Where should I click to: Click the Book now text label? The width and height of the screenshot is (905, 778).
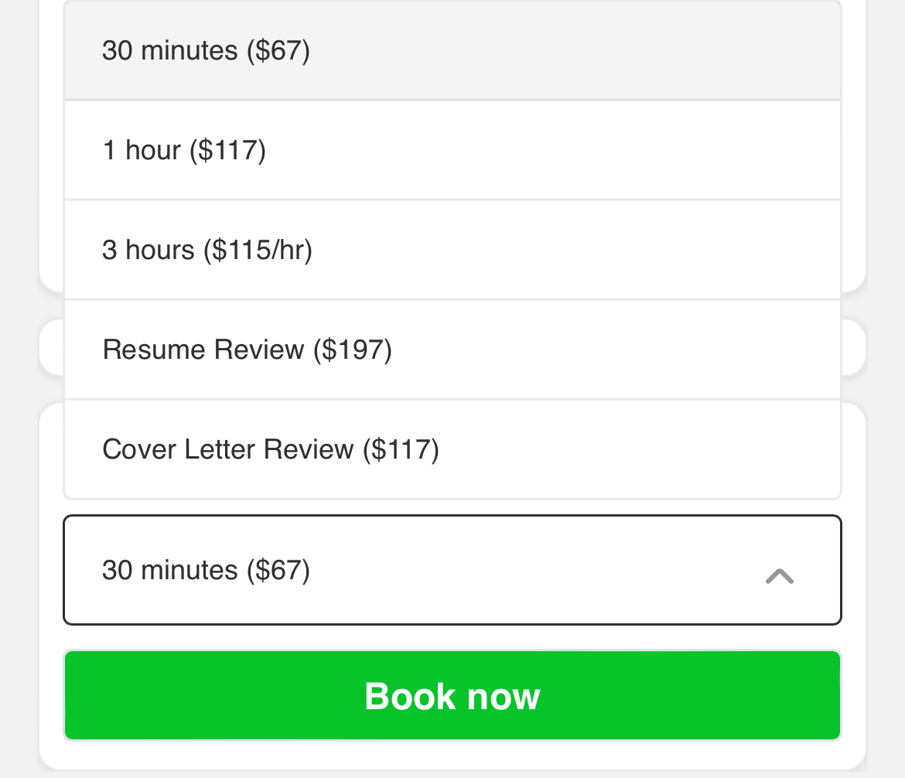pyautogui.click(x=452, y=696)
